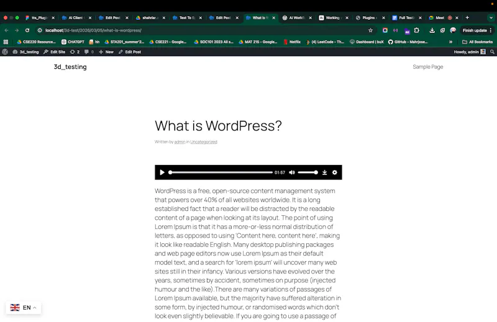Open comments in the admin bar
The width and height of the screenshot is (497, 322).
point(89,52)
